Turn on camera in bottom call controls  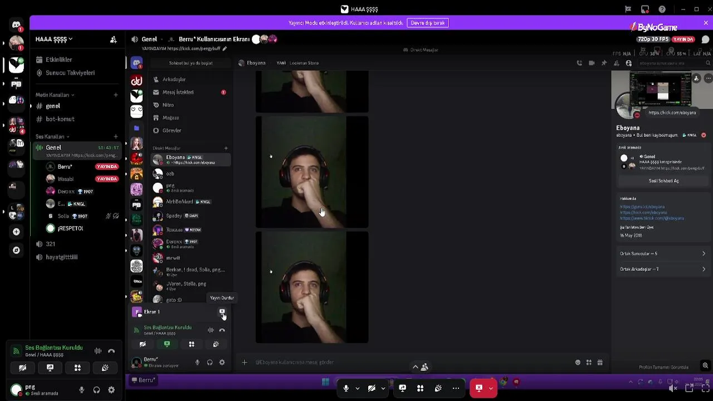pos(372,388)
